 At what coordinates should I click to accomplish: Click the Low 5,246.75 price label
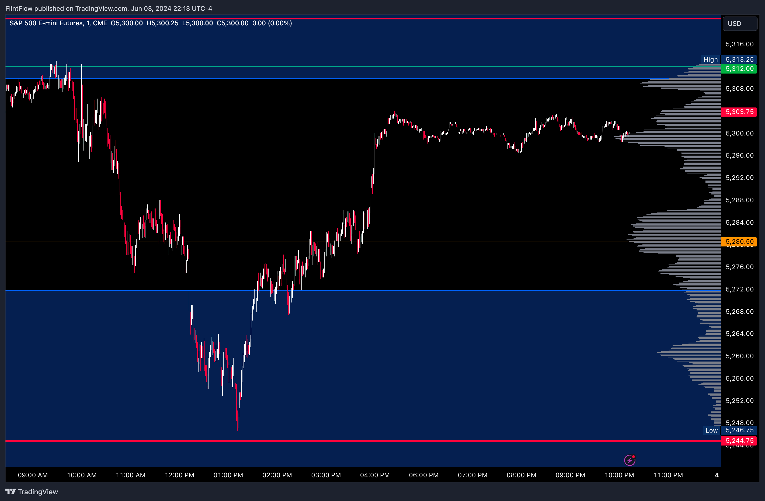[729, 430]
